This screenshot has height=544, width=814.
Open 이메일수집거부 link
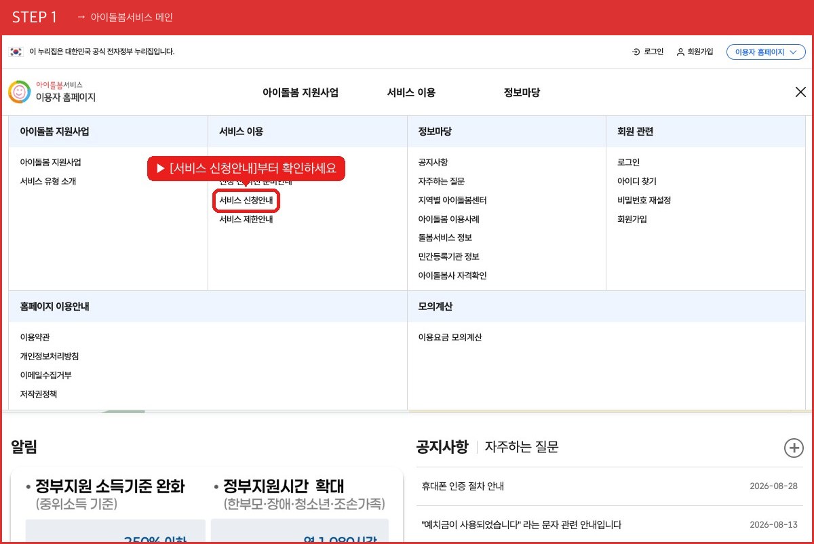[45, 376]
